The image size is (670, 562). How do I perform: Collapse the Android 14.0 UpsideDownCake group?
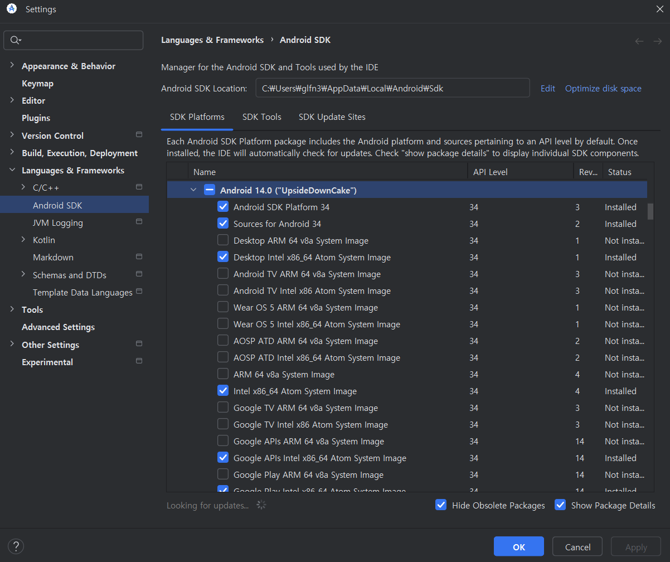pos(193,190)
